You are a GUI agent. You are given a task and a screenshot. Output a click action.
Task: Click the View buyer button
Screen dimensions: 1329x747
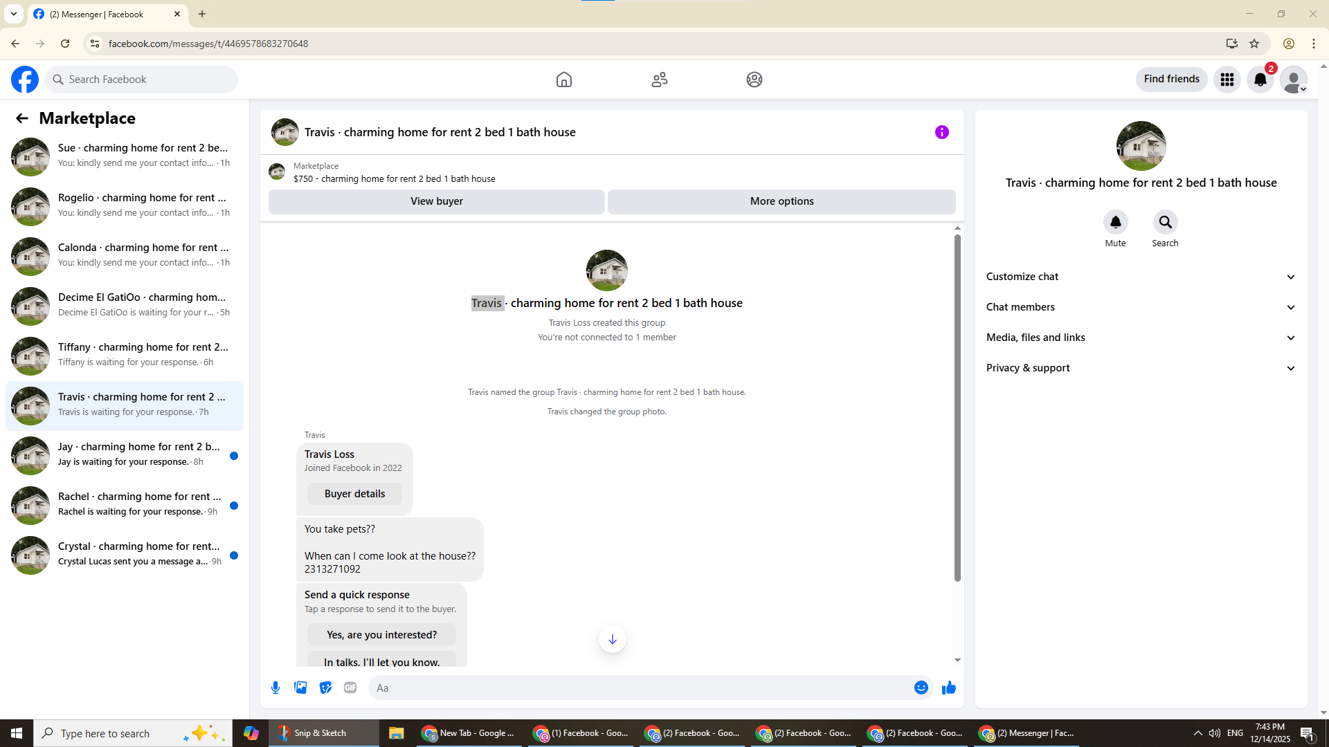(x=436, y=201)
